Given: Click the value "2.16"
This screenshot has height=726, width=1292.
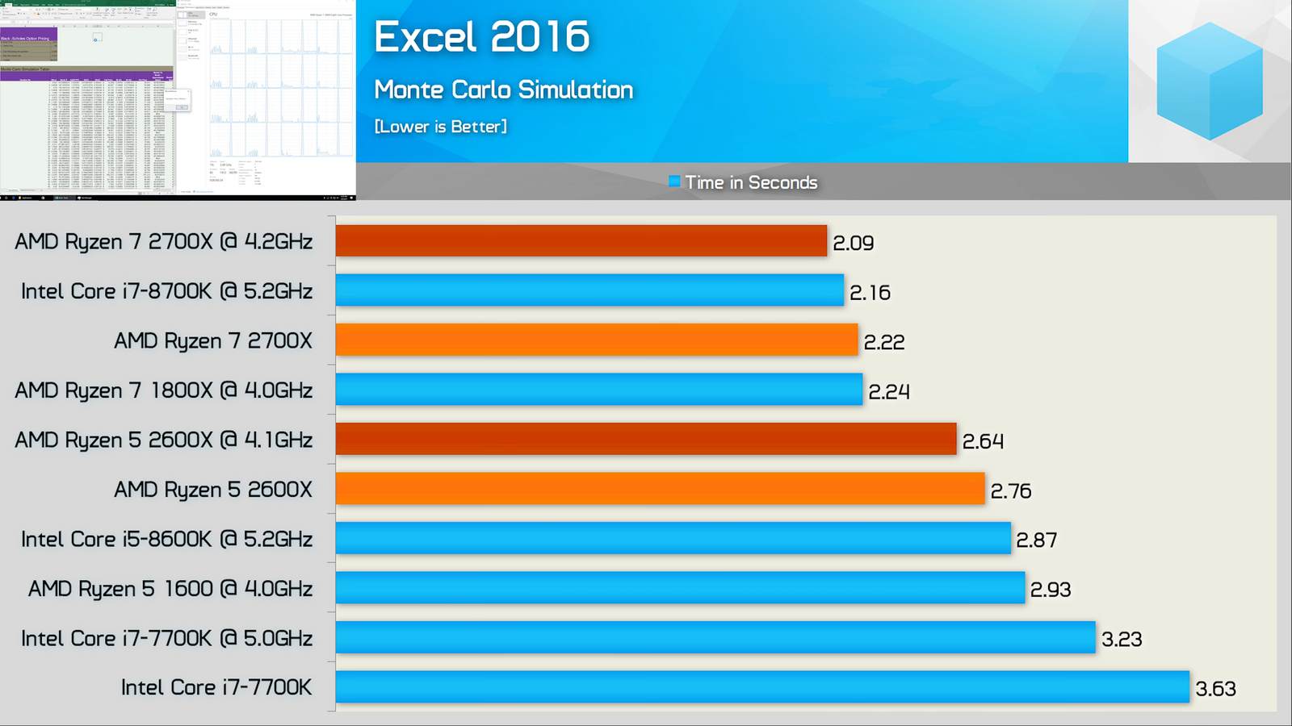Looking at the screenshot, I should 870,293.
